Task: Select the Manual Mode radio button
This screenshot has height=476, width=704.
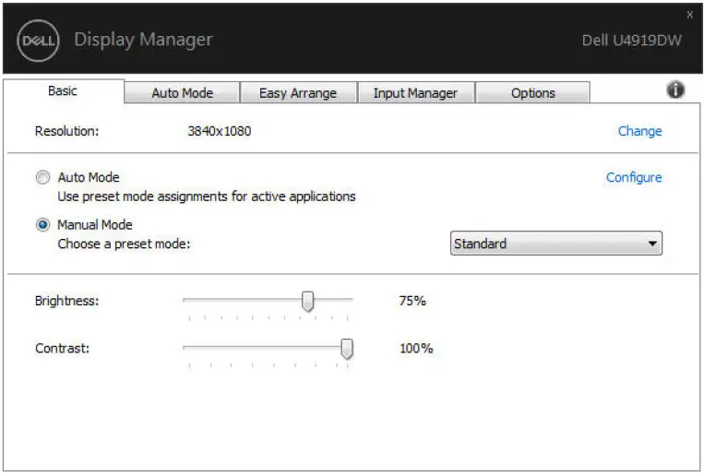Action: [42, 224]
